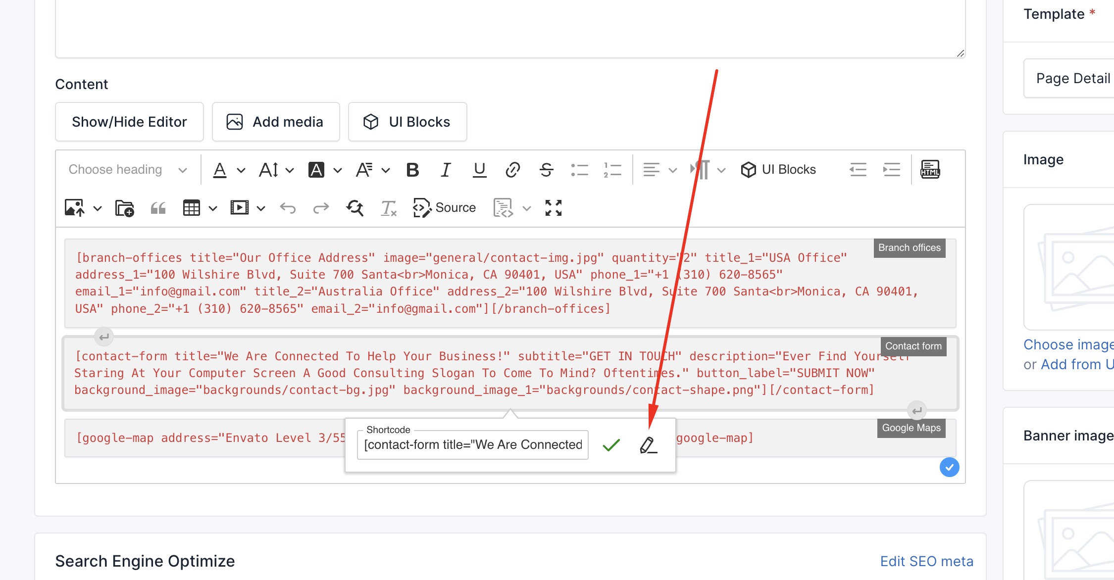Toggle Source editing mode
1114x580 pixels.
click(x=445, y=208)
